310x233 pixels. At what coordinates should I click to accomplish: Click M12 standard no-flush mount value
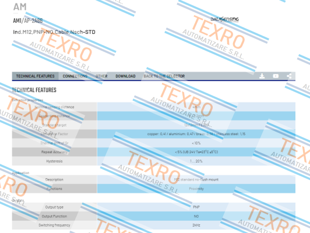pyautogui.click(x=196, y=179)
